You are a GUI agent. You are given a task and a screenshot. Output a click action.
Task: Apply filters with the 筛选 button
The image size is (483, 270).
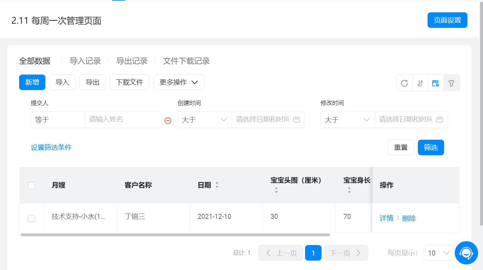pyautogui.click(x=431, y=147)
